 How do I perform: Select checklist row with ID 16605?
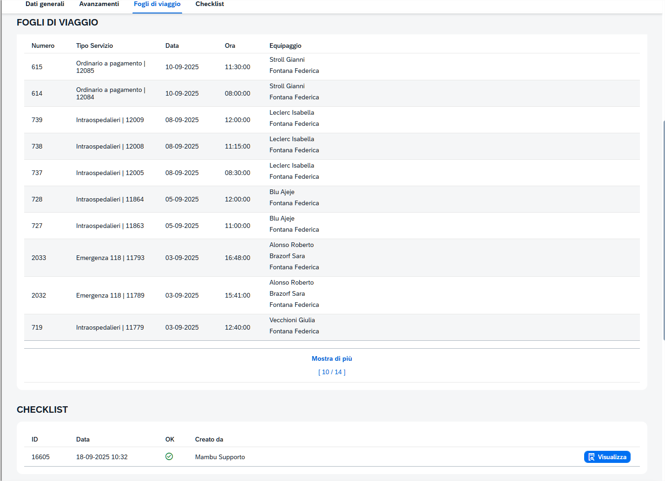coord(40,457)
